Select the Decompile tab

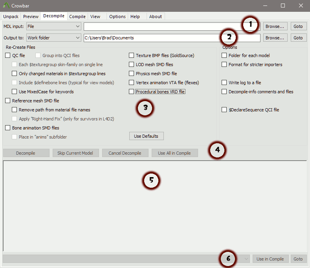[x=54, y=16]
